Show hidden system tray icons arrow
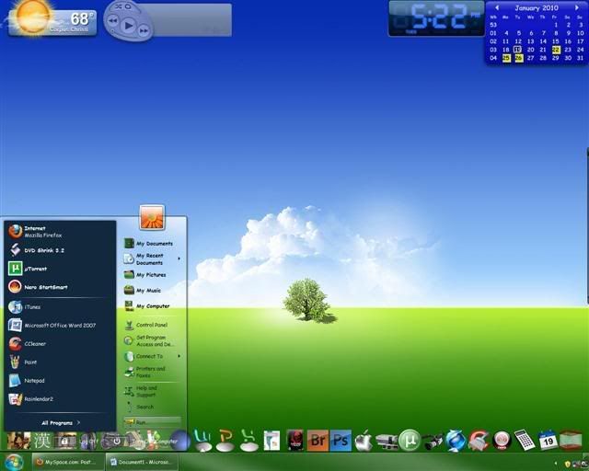 (x=555, y=465)
